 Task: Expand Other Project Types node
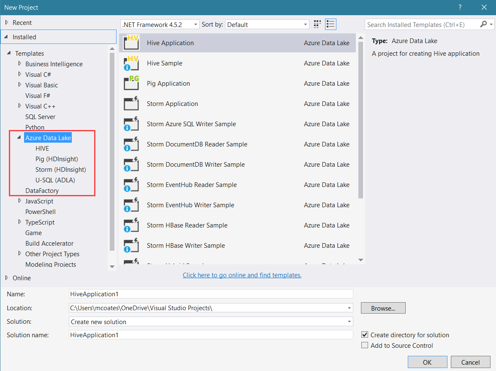(x=19, y=254)
